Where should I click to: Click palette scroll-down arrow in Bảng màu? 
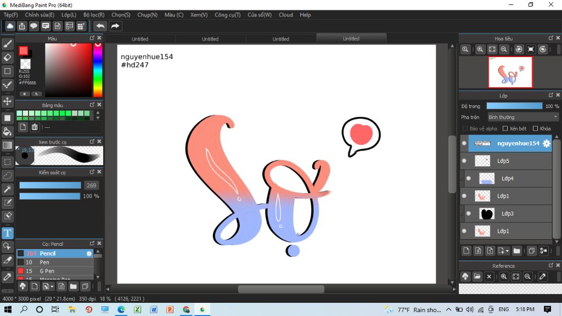98,118
